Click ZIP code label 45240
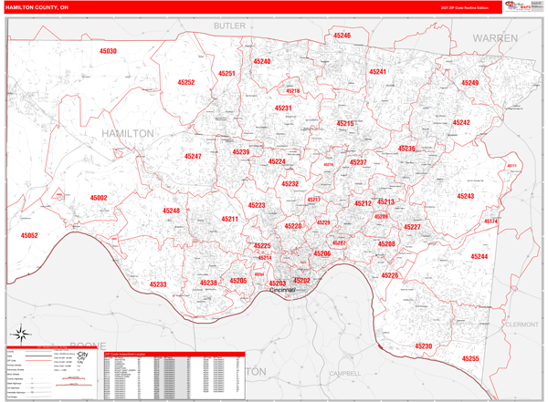Screen dimensions: 548x402 point(262,61)
